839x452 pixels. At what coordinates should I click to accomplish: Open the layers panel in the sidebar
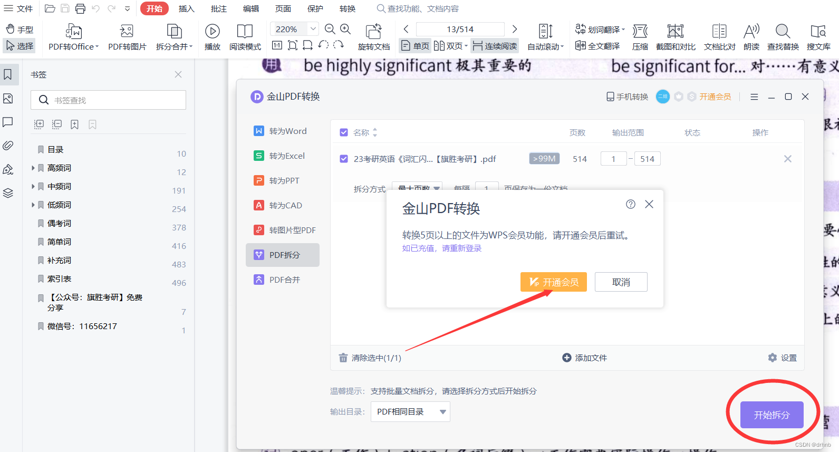click(8, 193)
